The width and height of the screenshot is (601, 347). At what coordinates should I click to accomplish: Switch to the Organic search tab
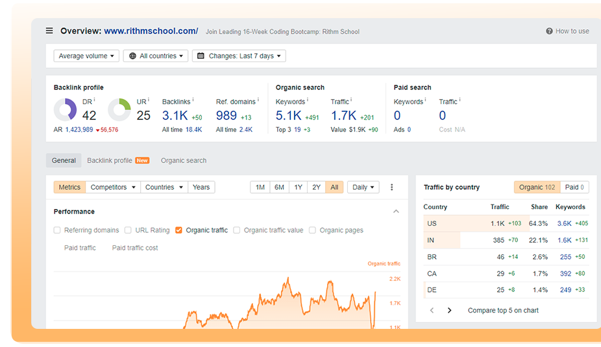click(184, 161)
